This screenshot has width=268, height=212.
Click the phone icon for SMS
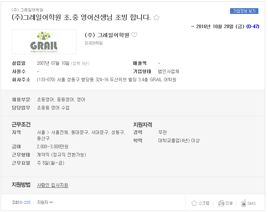(x=244, y=203)
